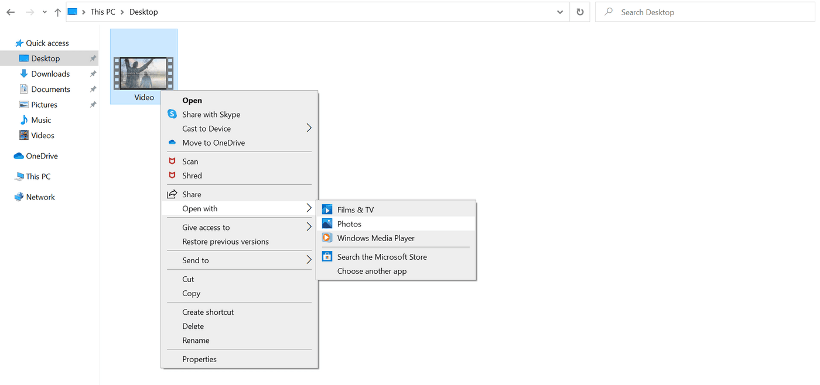
Task: Expand the Send to submenu chevron
Action: 309,260
